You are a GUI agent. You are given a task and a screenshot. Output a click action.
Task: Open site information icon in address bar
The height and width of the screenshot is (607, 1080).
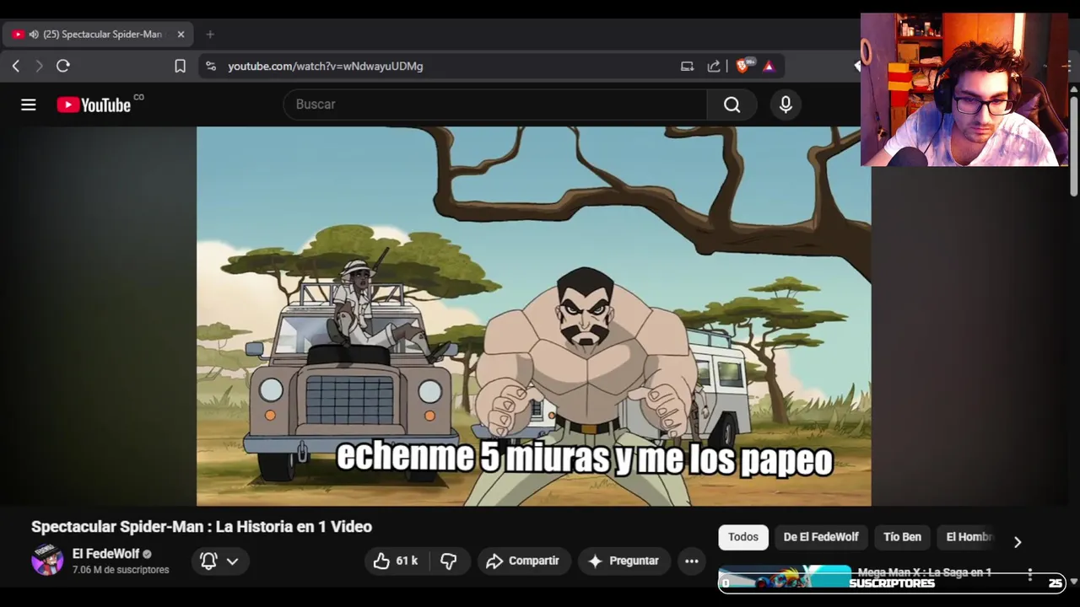click(x=211, y=66)
